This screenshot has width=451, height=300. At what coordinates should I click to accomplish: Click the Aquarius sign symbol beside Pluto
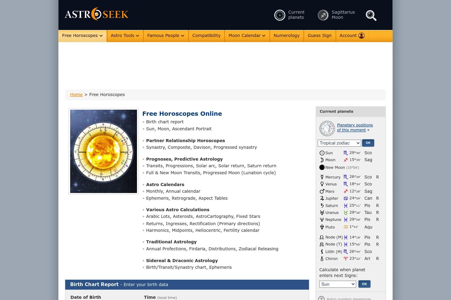pos(346,227)
